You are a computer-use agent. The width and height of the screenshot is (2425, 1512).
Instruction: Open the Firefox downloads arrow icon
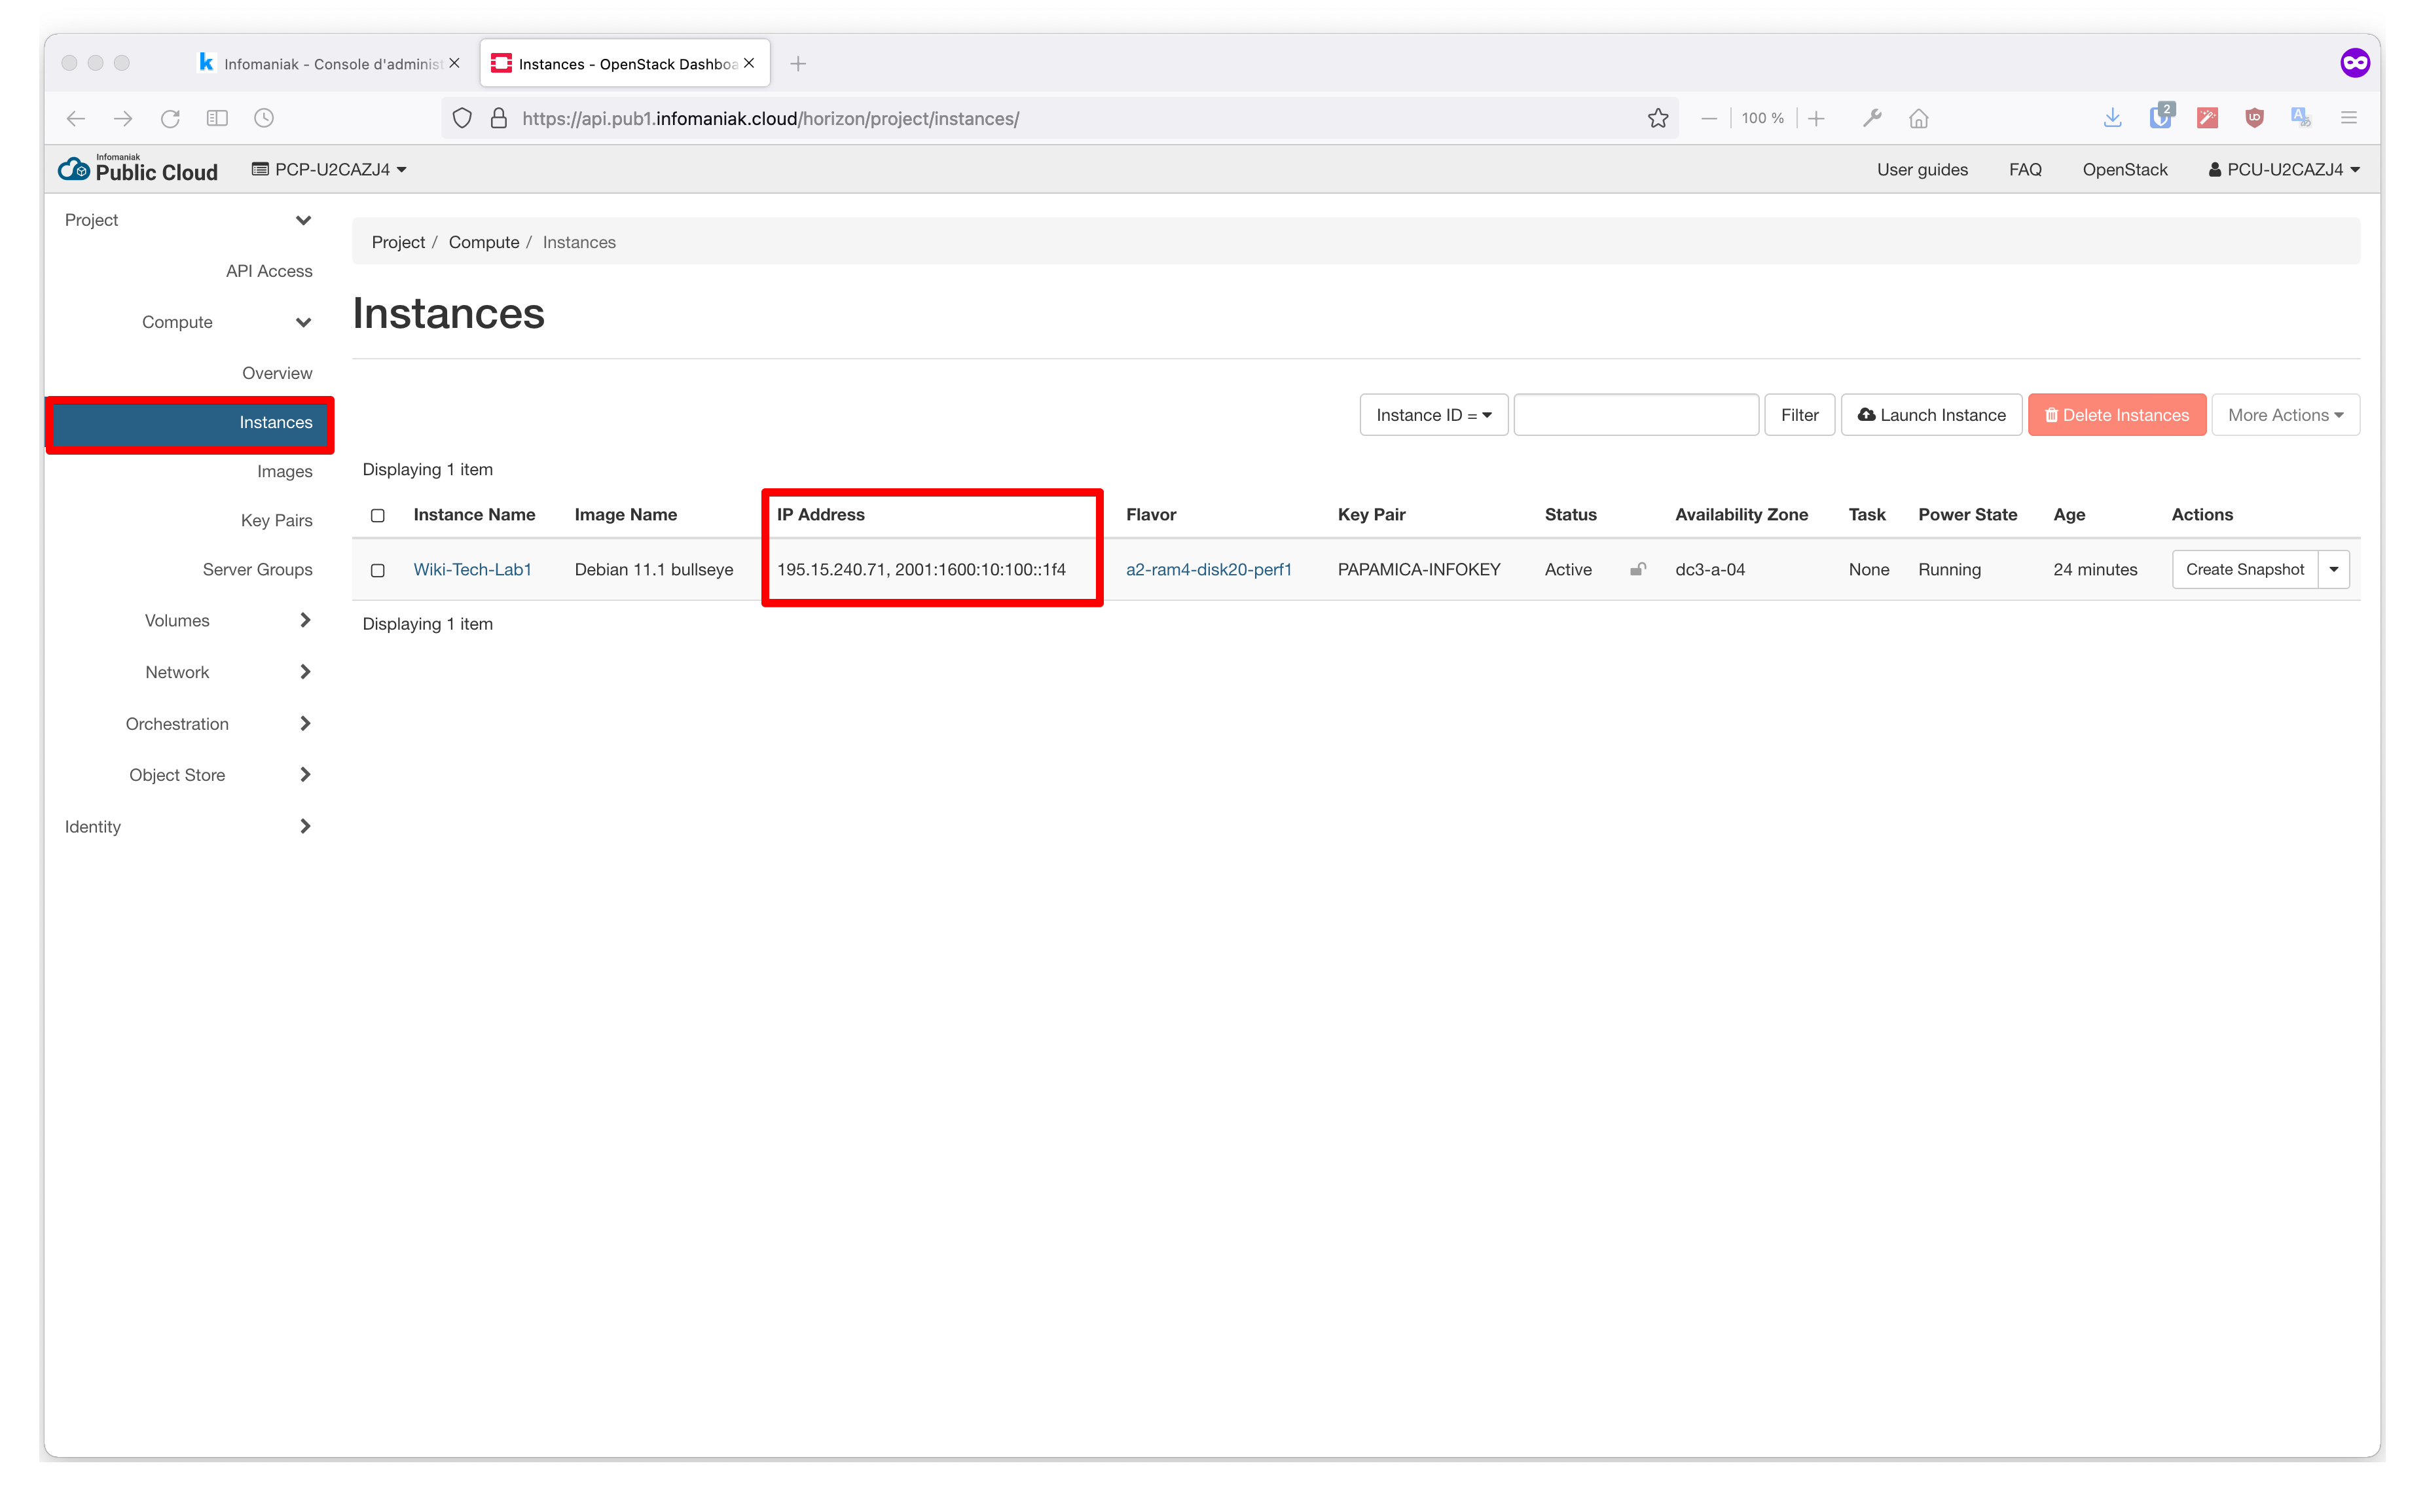point(2112,118)
